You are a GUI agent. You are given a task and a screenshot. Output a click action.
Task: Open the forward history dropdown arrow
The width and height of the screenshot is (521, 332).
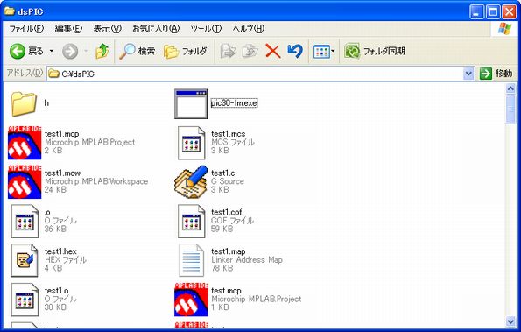(86, 51)
